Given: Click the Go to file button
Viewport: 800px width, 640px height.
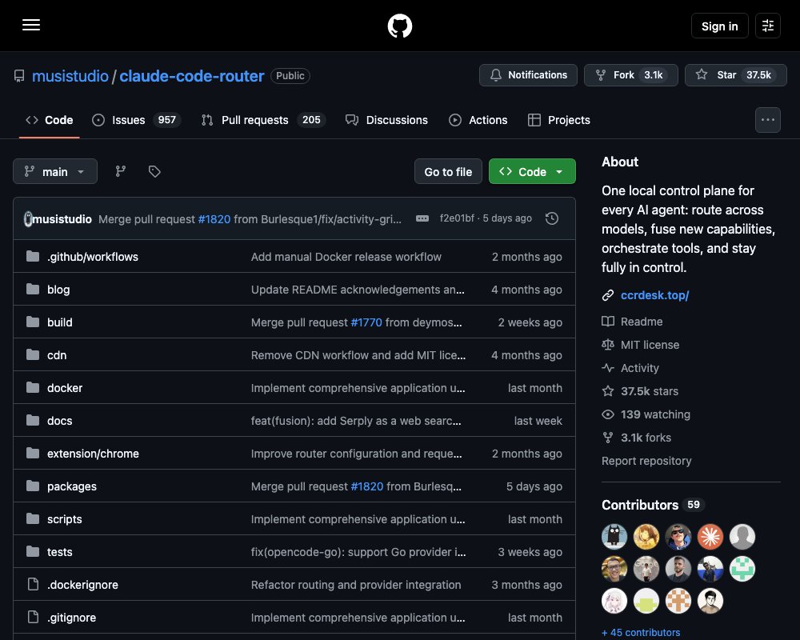Looking at the screenshot, I should [448, 171].
